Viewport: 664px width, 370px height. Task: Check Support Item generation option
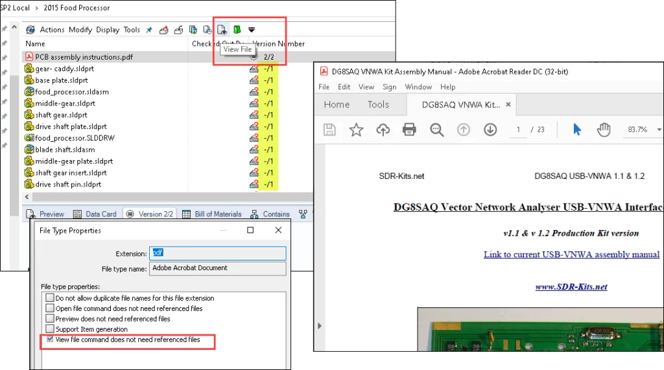pos(49,329)
